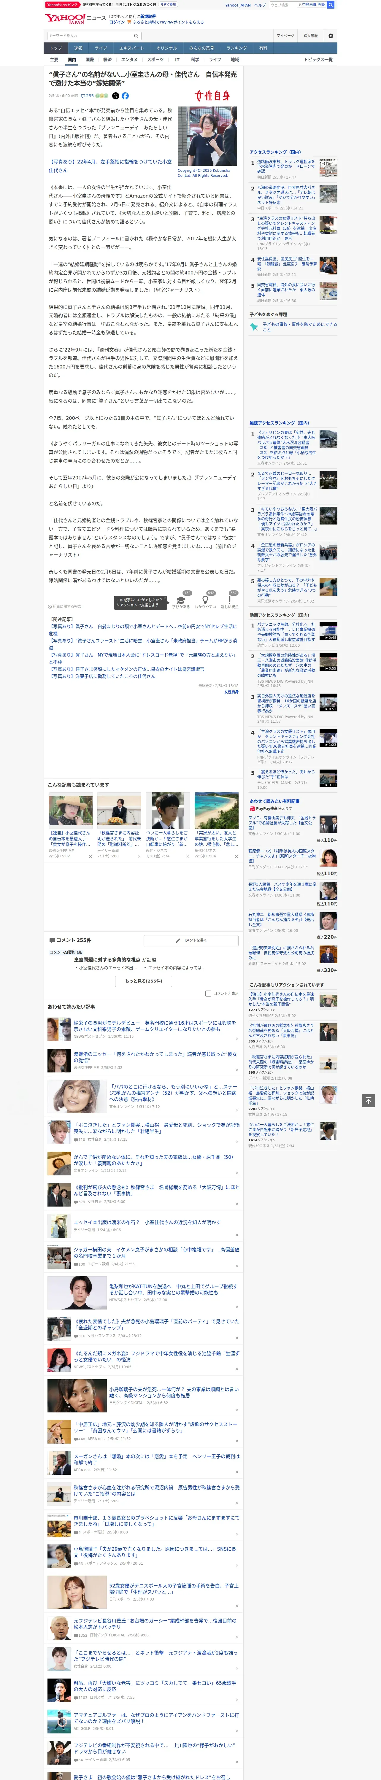
Task: Open the エンタメ category
Action: (129, 59)
